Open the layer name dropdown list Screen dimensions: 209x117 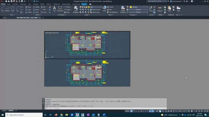(x=101, y=7)
